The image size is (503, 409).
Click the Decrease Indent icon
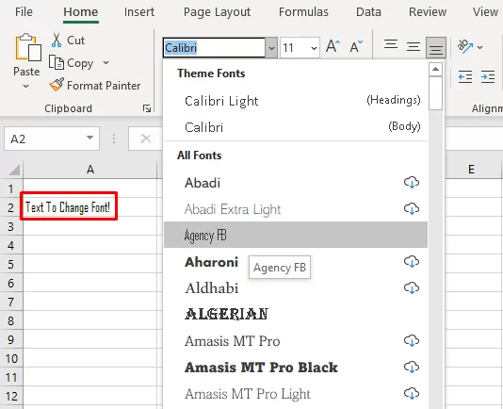coord(465,77)
